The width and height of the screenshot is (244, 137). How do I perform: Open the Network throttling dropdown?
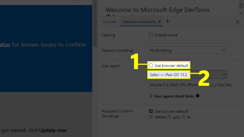pos(187,50)
